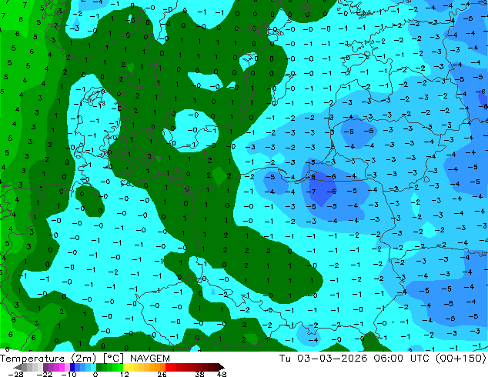Click the "(2m)" height label in the title
Viewport: 488px width, 377px height.
click(84, 359)
